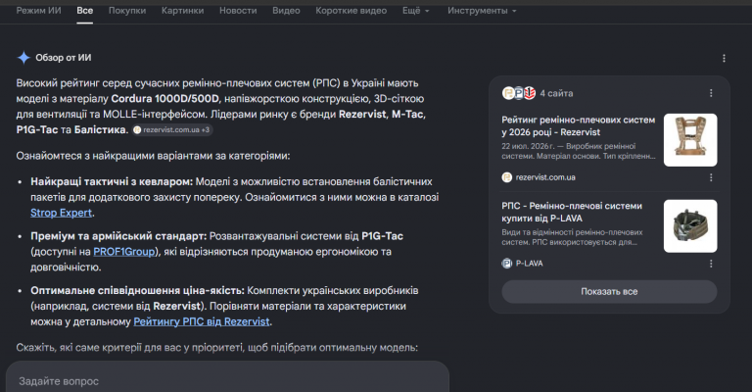Click the Найкращі тактичні з кевларом heading
The image size is (752, 392).
(112, 181)
